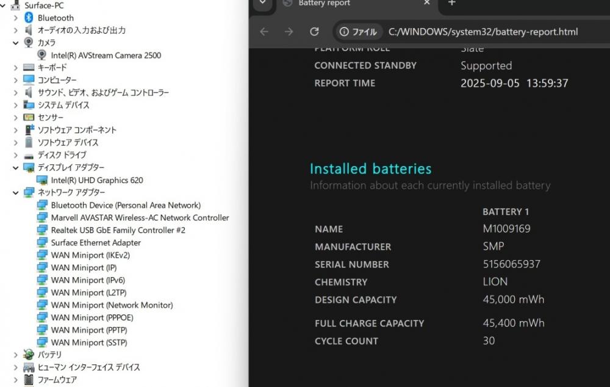The height and width of the screenshot is (387, 610).
Task: Click the Intel AVStream Camera 2500 icon
Action: 42,55
